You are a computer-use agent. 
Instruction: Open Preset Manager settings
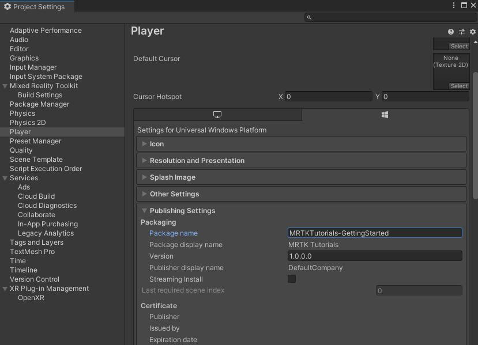click(x=35, y=141)
